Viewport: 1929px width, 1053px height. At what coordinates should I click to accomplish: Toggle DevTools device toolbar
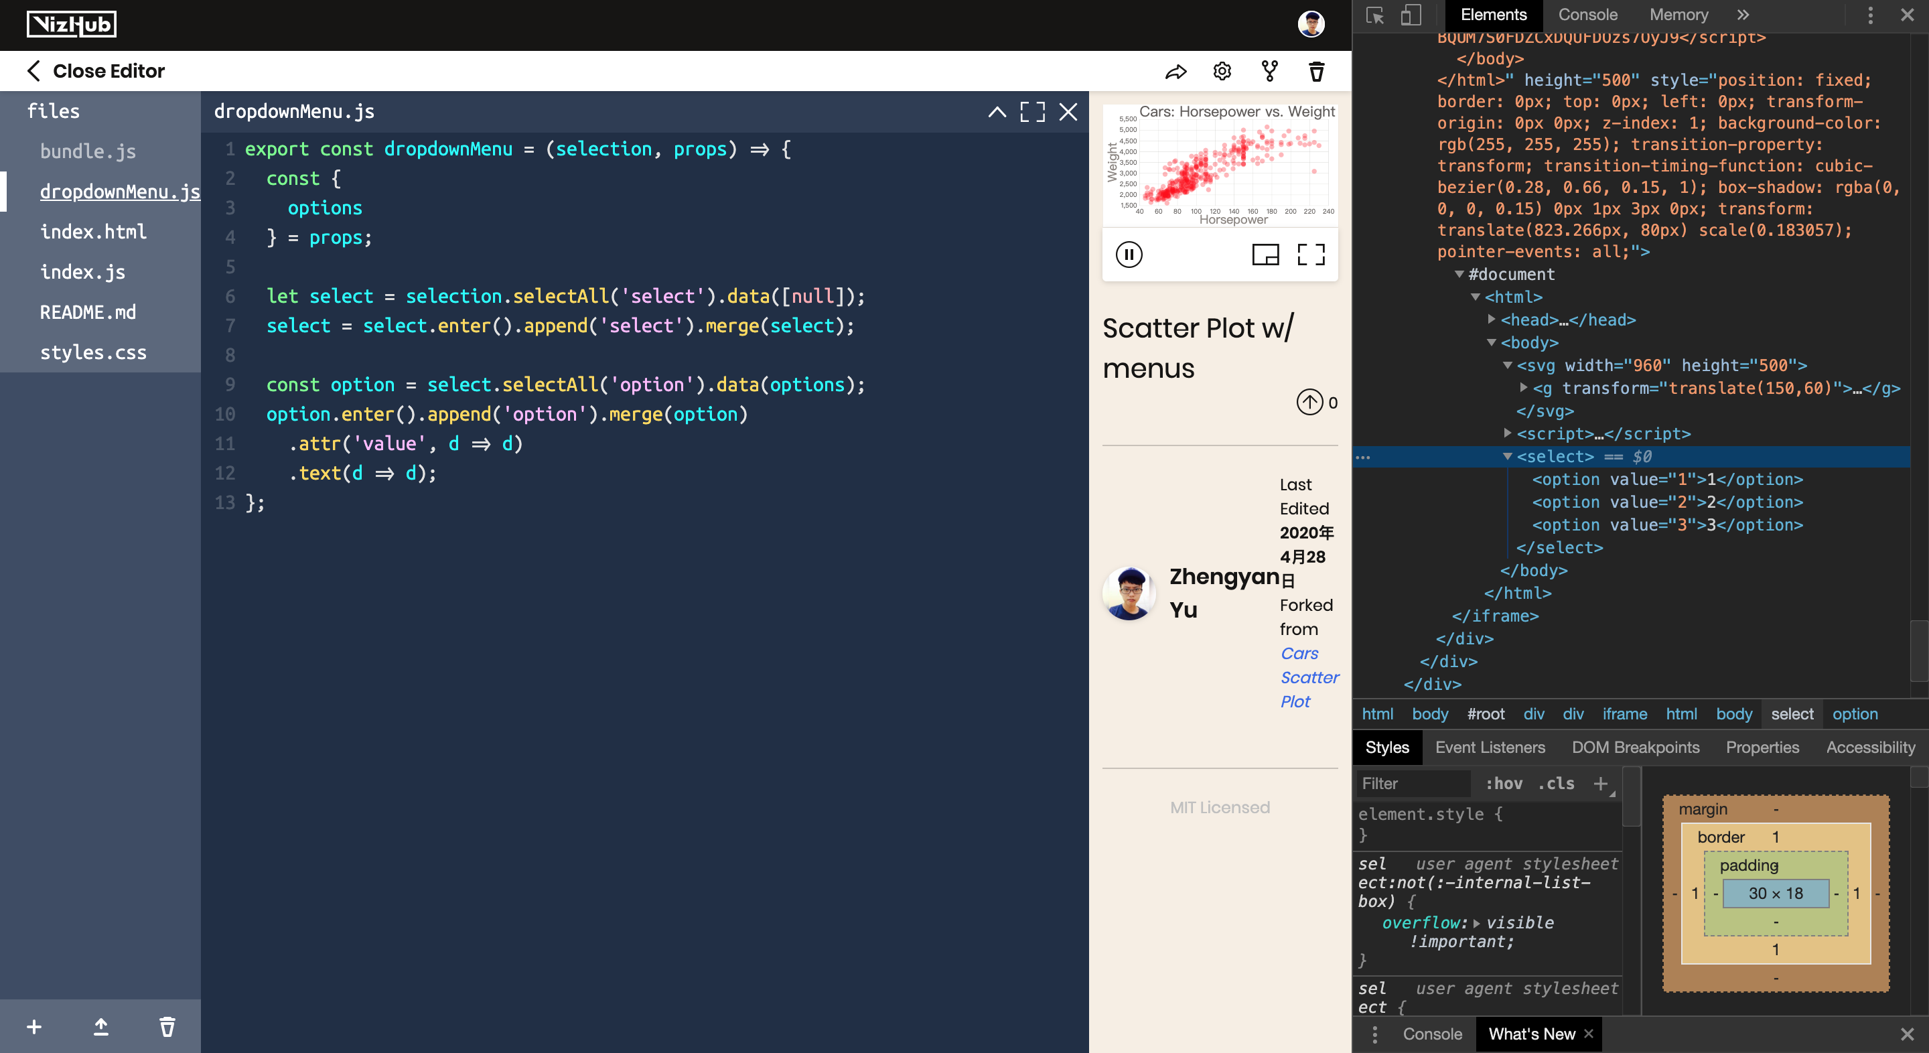coord(1411,15)
